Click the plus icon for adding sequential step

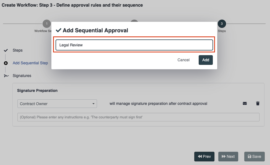coord(6,63)
